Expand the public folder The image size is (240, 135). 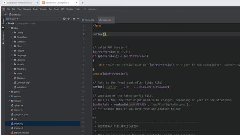(x=9, y=91)
